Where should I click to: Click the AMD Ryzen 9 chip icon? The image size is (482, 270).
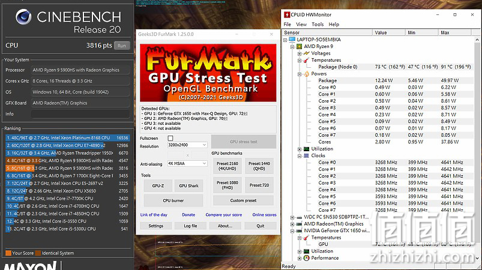299,46
